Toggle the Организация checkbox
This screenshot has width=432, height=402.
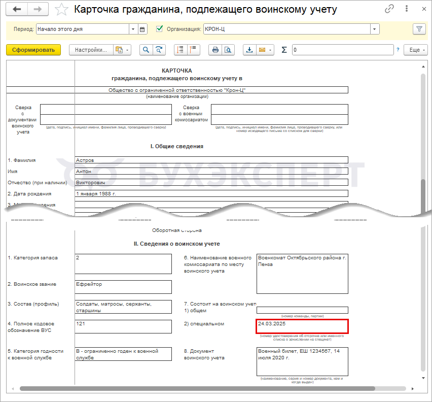click(x=159, y=28)
